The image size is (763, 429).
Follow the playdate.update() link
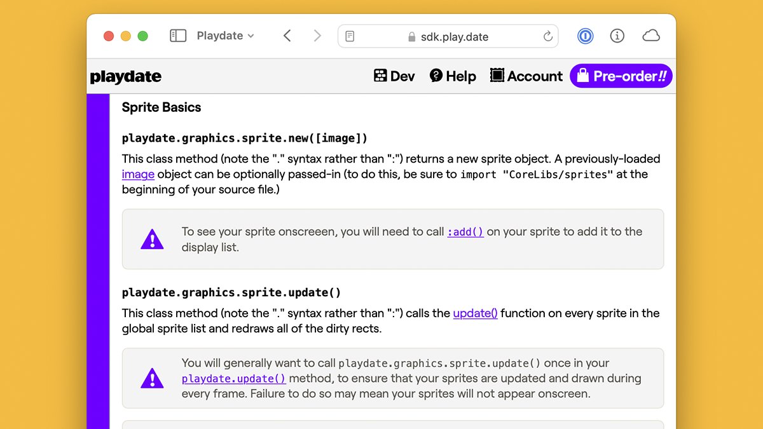coord(234,379)
